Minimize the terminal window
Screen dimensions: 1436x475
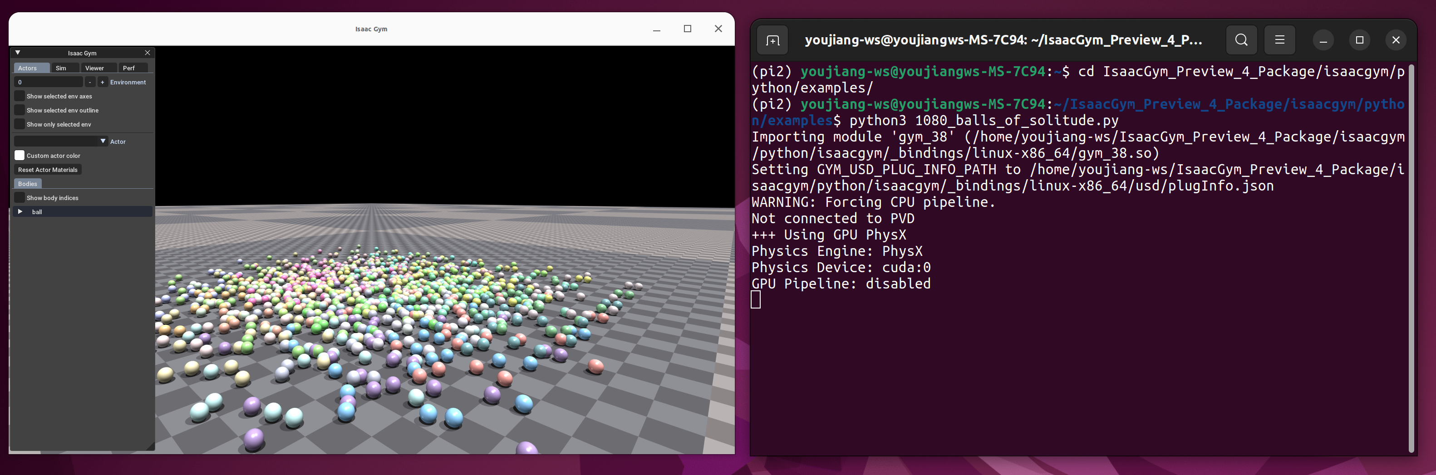(x=1323, y=40)
